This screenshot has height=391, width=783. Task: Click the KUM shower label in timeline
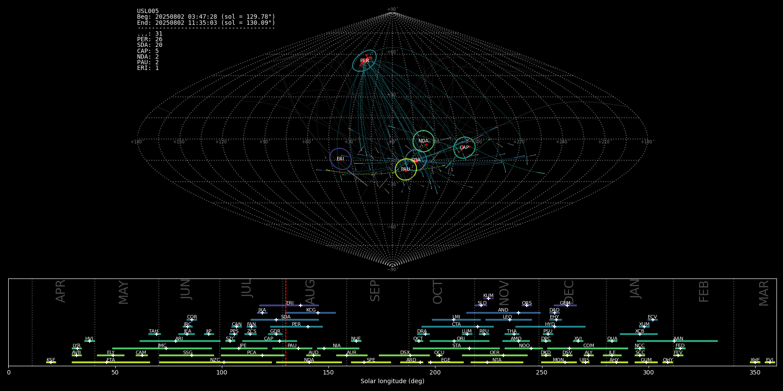(x=489, y=296)
